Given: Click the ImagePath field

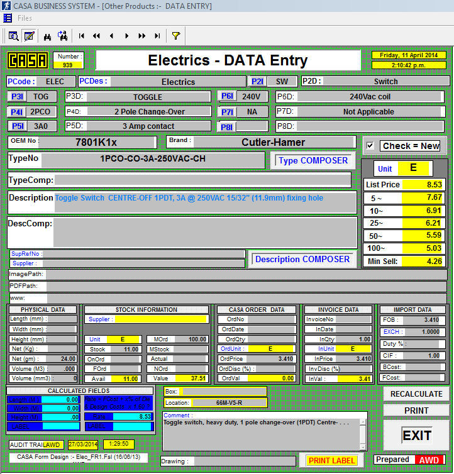Looking at the screenshot, I should (246, 275).
